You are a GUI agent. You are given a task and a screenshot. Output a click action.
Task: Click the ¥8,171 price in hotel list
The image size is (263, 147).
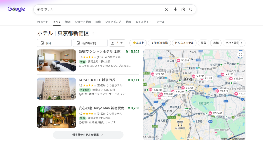(x=133, y=80)
